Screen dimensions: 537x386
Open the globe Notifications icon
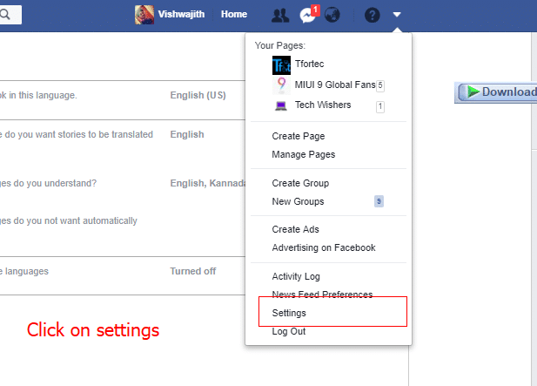tap(332, 15)
